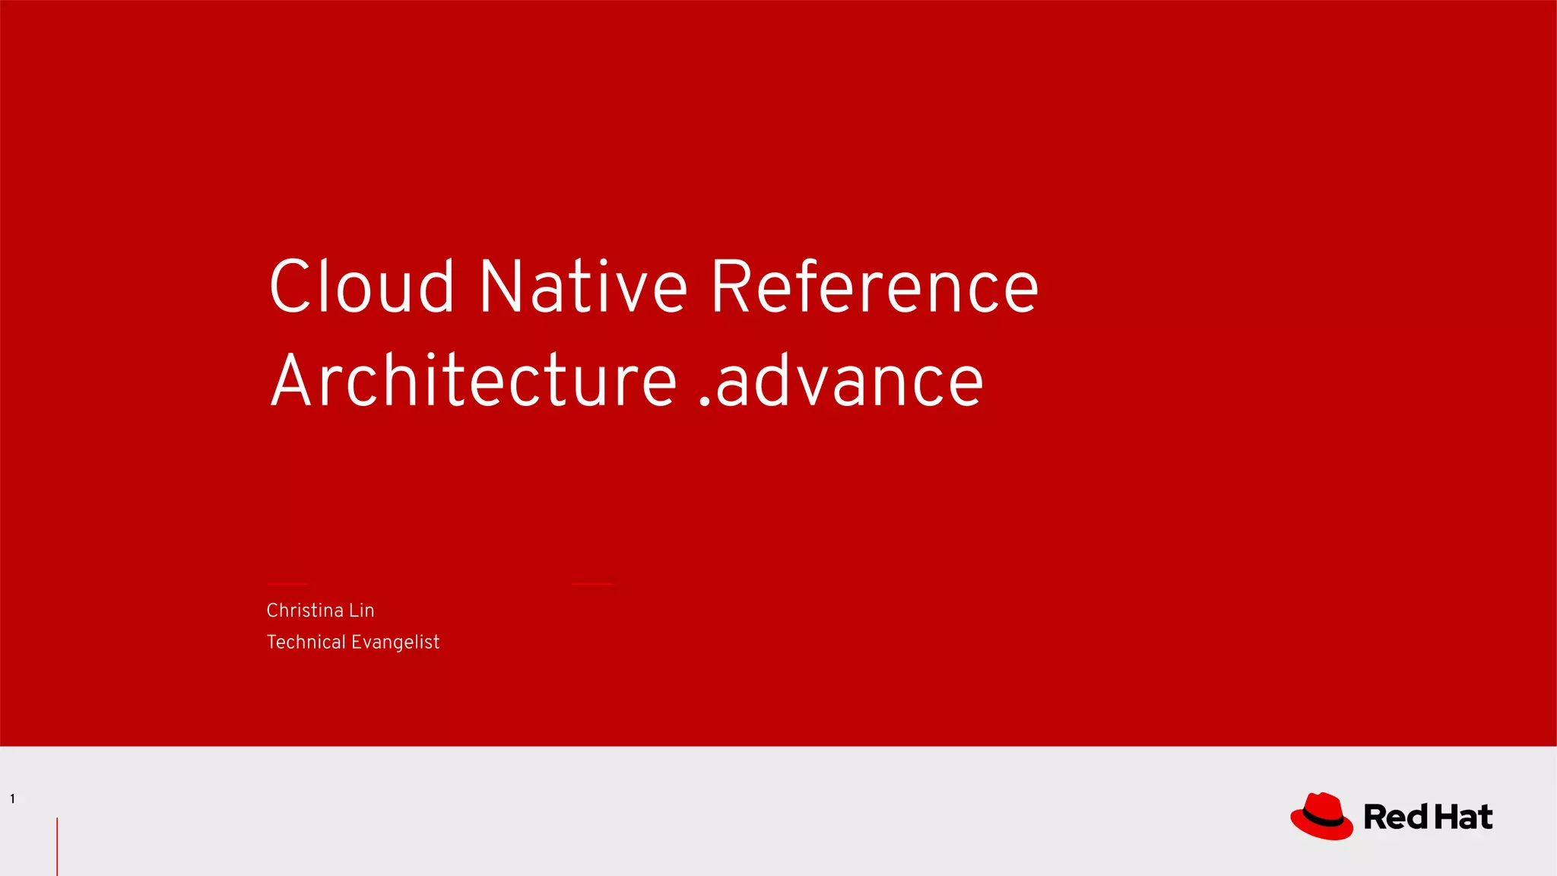Click the Red Hat wordmark text
This screenshot has height=876, width=1557.
(x=1428, y=817)
